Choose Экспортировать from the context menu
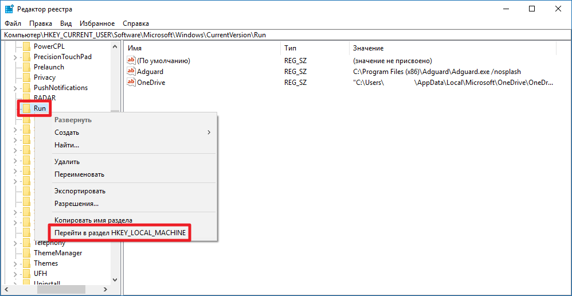The width and height of the screenshot is (572, 296). click(80, 191)
